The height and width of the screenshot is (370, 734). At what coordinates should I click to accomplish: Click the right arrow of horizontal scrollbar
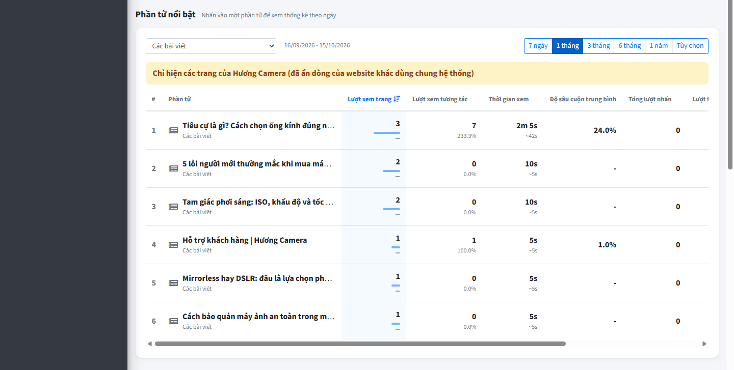pos(704,344)
